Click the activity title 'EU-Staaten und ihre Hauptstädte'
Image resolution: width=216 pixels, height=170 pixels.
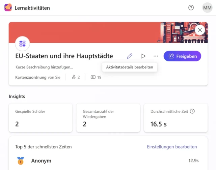(64, 56)
